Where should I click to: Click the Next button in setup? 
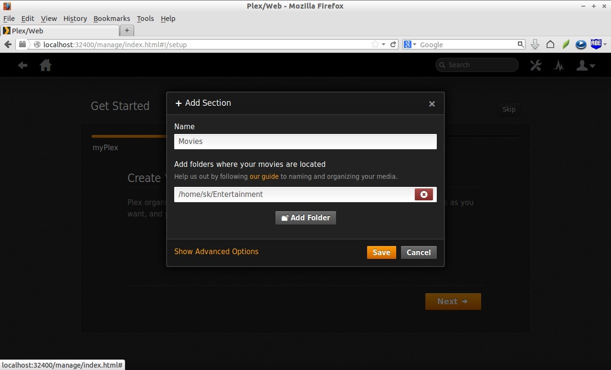[453, 301]
